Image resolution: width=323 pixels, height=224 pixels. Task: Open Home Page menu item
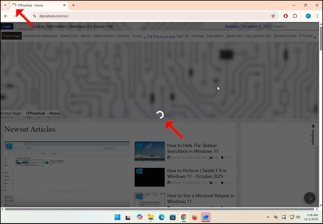[x=12, y=36]
